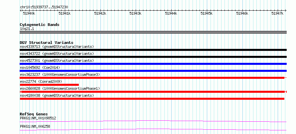
Task: Click the 51943k ruler tick label
Action: coord(136,13)
